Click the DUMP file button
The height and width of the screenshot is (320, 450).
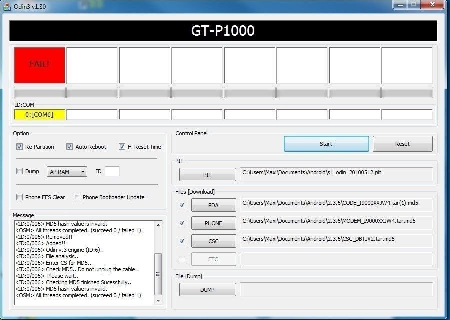click(x=208, y=290)
